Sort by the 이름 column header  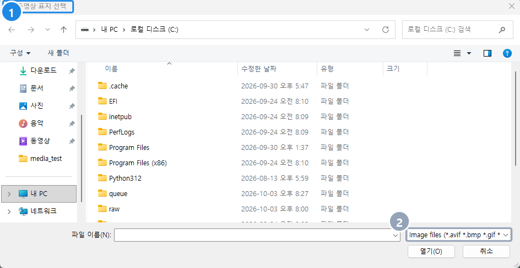pyautogui.click(x=111, y=69)
